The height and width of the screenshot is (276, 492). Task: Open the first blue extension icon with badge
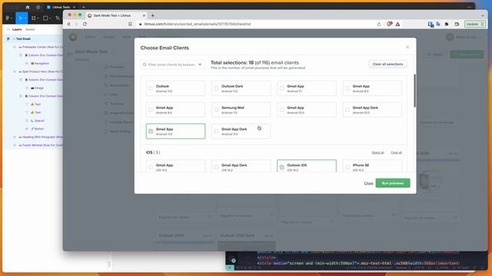(x=430, y=24)
